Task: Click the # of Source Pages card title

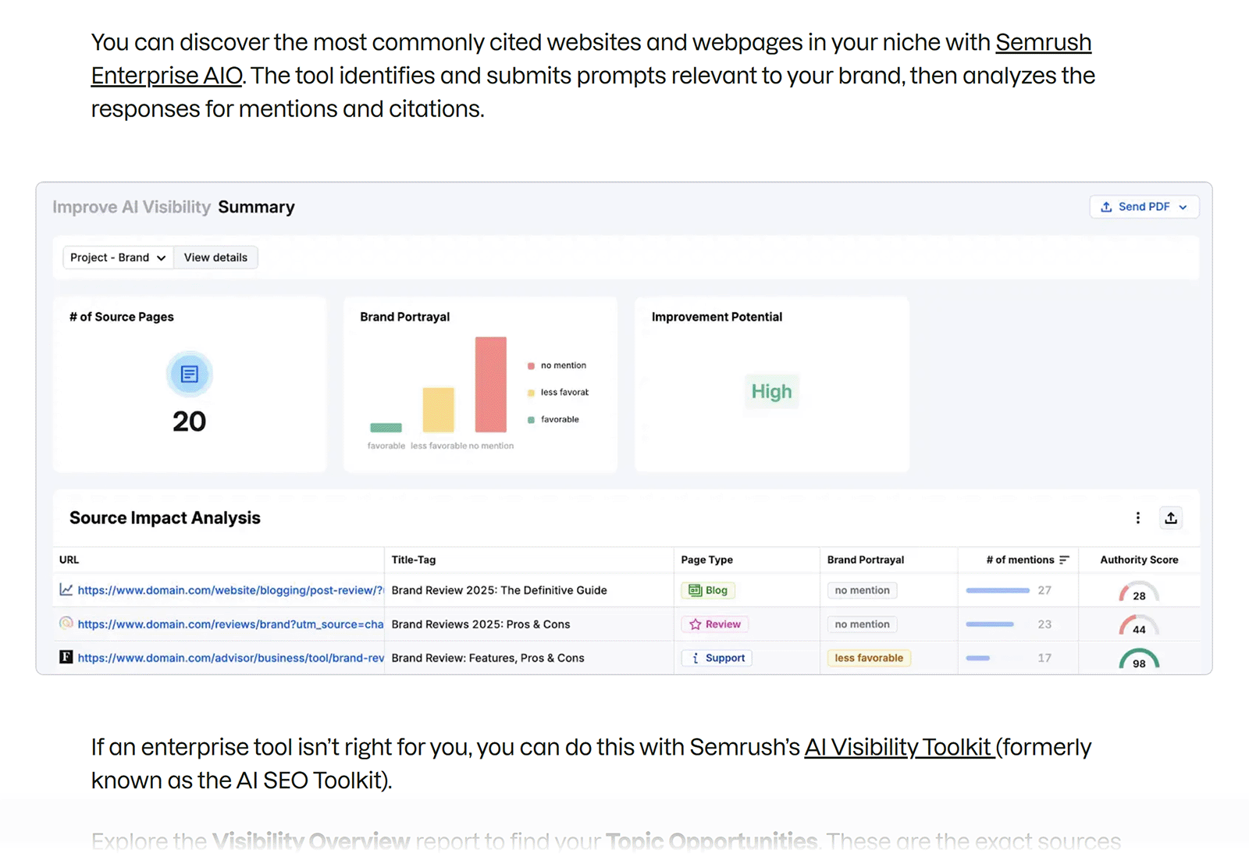Action: pos(121,317)
